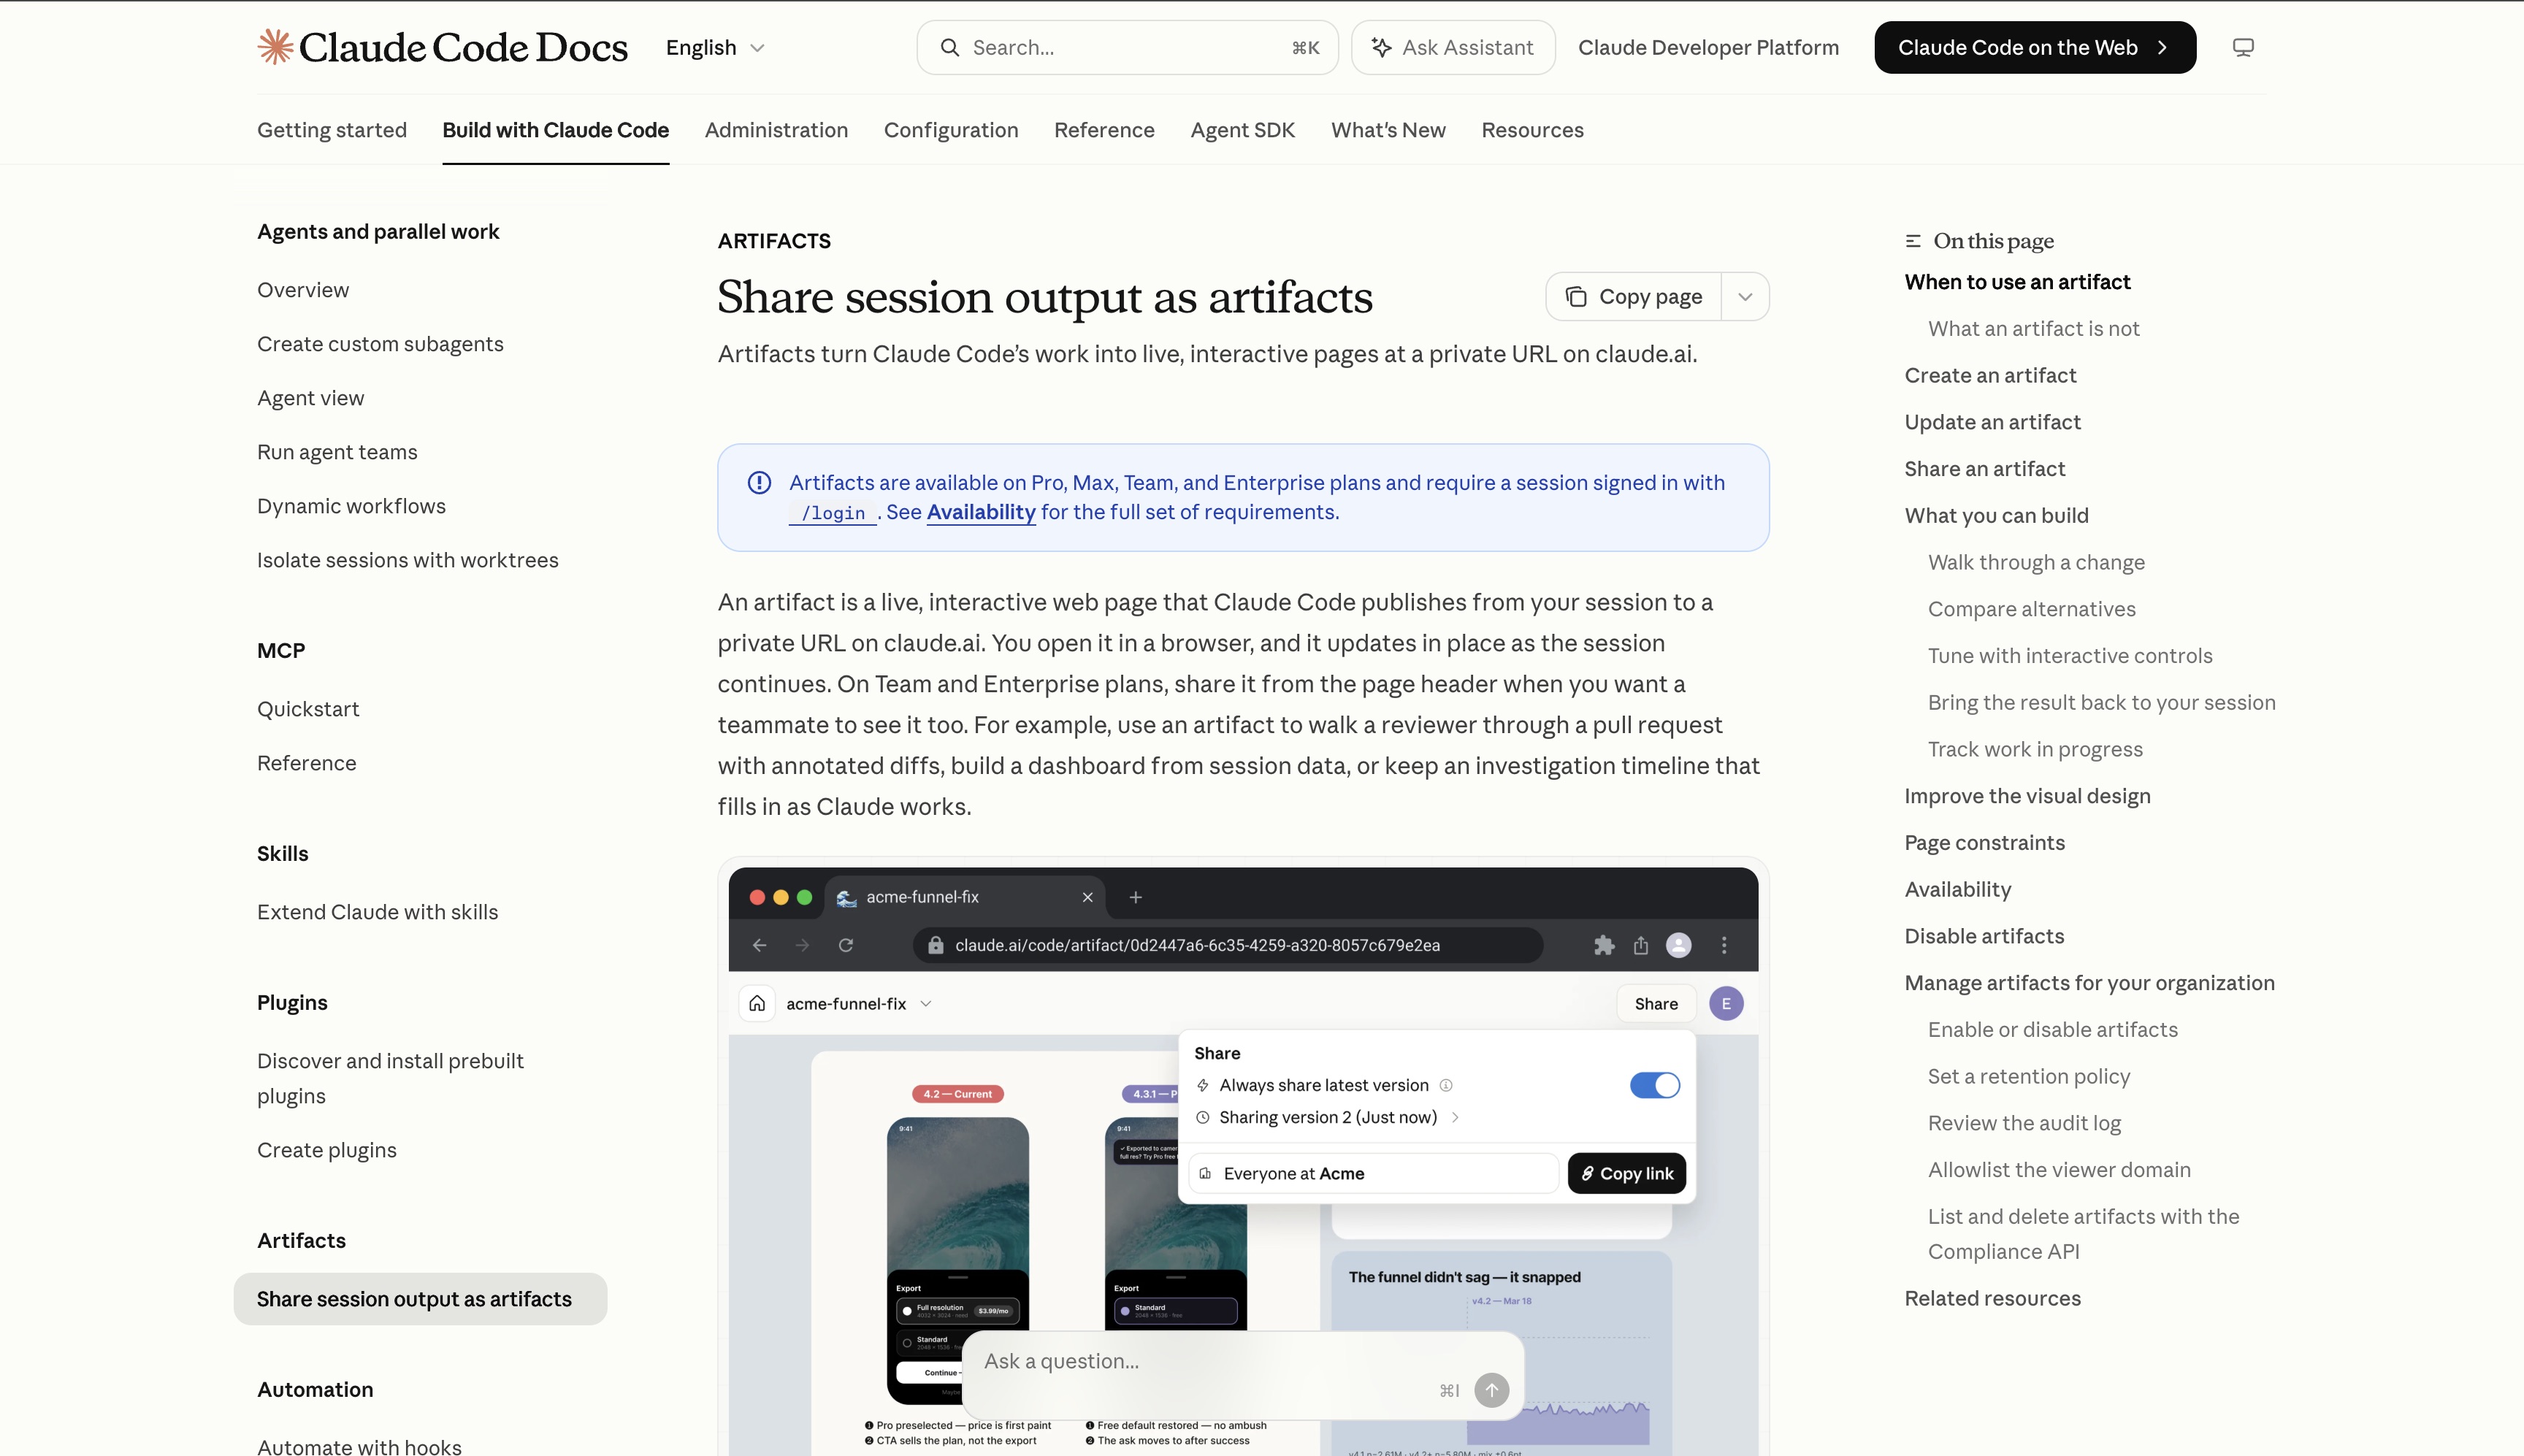2524x1456 pixels.
Task: Click the info icon in the availability callout
Action: [x=759, y=483]
